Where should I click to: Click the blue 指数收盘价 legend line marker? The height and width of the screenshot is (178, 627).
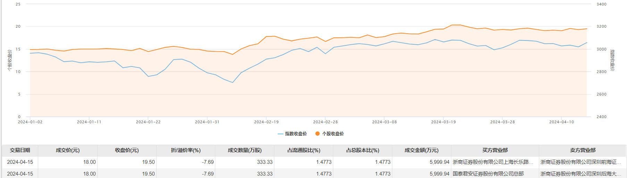point(281,134)
